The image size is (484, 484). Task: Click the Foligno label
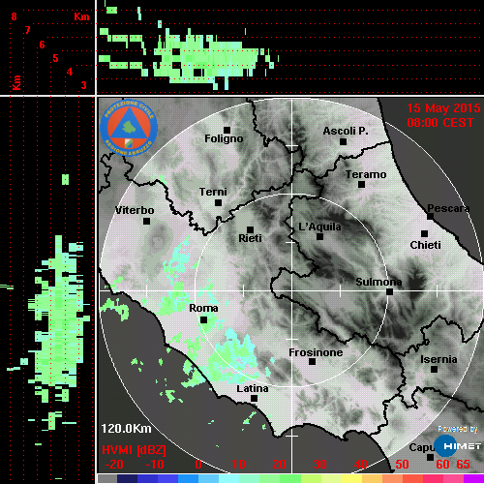pos(224,138)
